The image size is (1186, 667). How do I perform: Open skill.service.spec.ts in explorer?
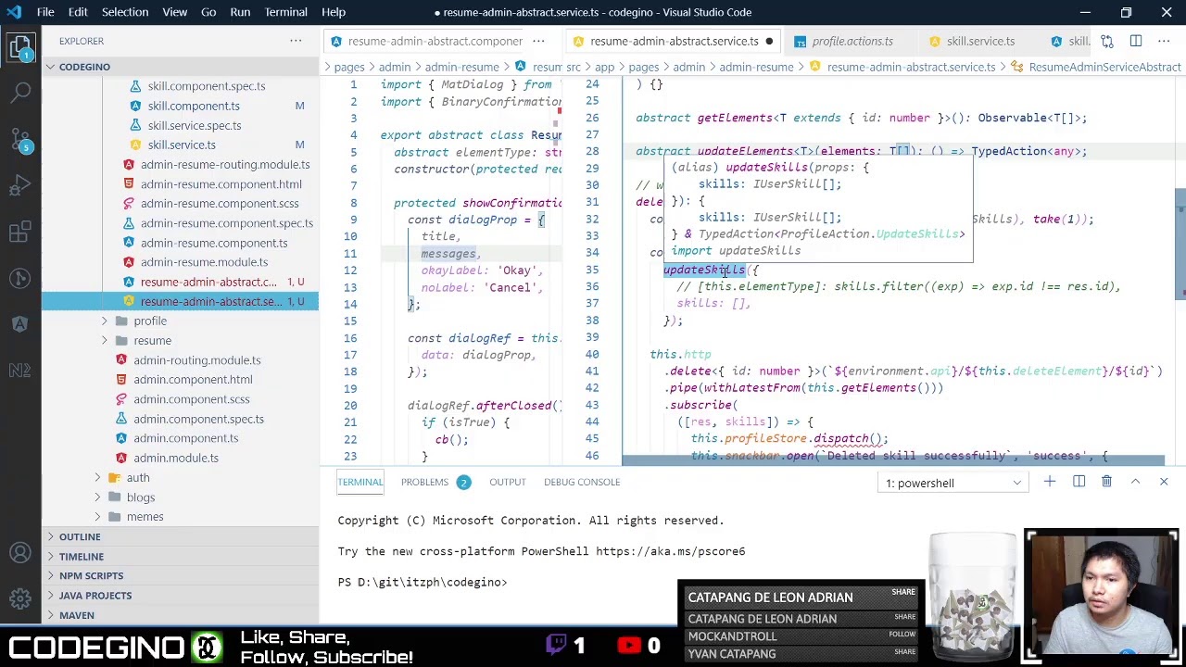pyautogui.click(x=195, y=125)
